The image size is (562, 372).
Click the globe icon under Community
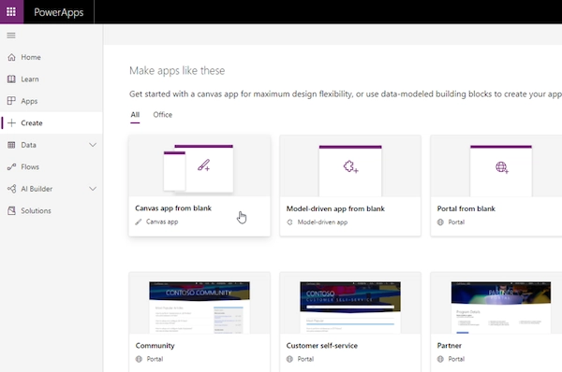(139, 359)
